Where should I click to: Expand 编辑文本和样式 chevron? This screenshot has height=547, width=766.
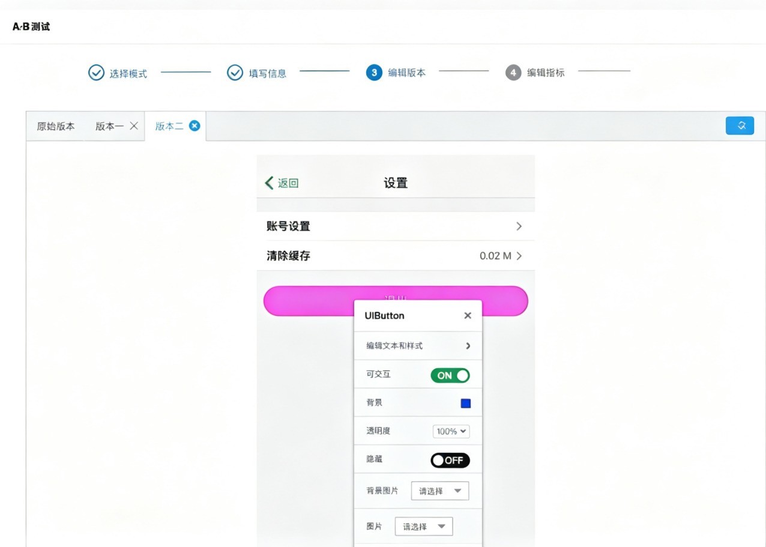(468, 346)
